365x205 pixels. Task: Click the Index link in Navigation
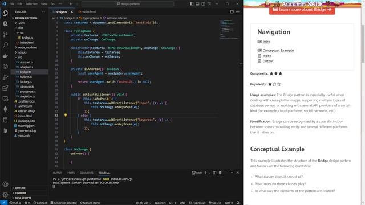(x=267, y=56)
